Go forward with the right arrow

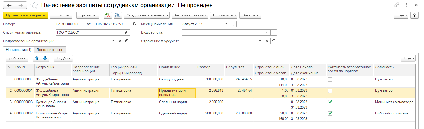pyautogui.click(x=21, y=5)
